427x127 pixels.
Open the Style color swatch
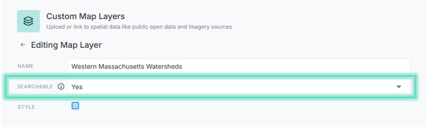75,106
